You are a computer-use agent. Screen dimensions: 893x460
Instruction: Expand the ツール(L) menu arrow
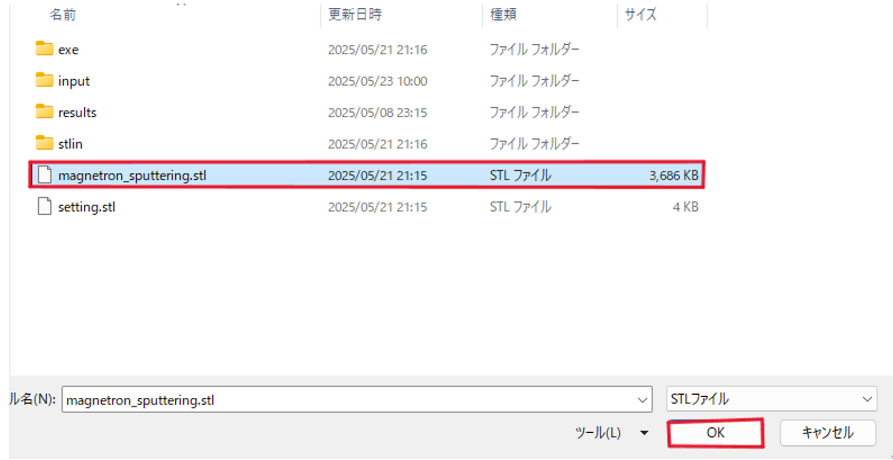point(644,433)
